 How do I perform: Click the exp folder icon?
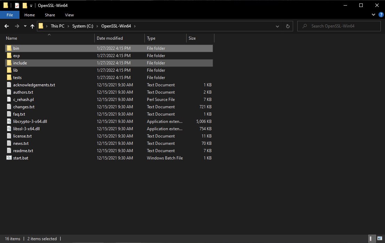(x=9, y=55)
